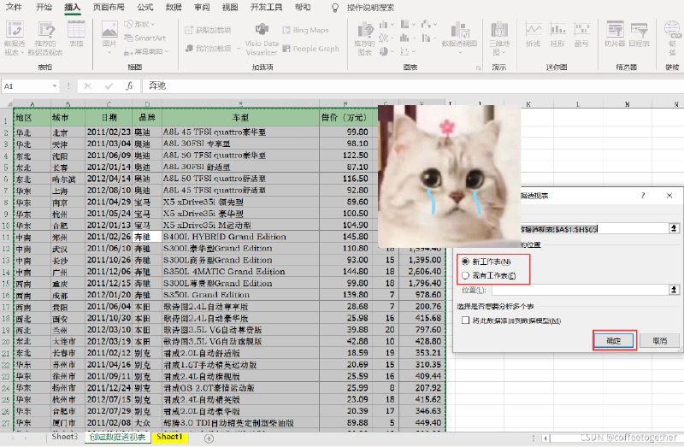Click the formula bar confirm checkmark icon
The image size is (684, 447).
[109, 86]
